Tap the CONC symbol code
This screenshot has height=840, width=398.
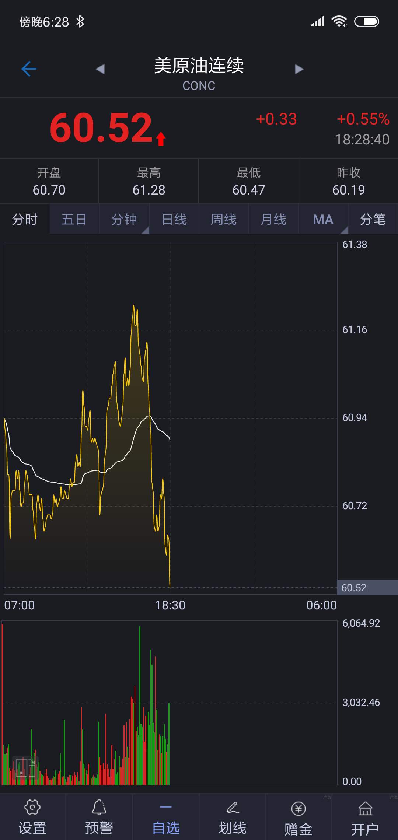click(x=199, y=86)
